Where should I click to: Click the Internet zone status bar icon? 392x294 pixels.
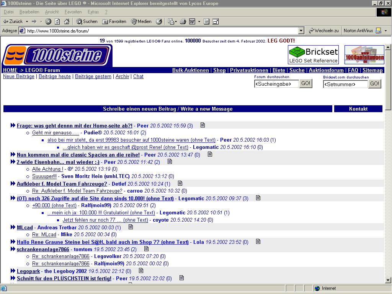pyautogui.click(x=317, y=289)
